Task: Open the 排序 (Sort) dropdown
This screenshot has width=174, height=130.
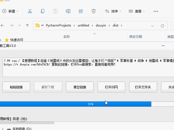Action: click(113, 11)
